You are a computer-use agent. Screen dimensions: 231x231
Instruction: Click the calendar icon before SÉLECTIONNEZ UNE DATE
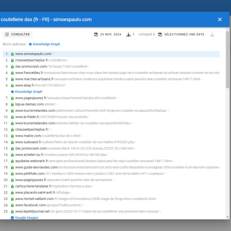160,35
